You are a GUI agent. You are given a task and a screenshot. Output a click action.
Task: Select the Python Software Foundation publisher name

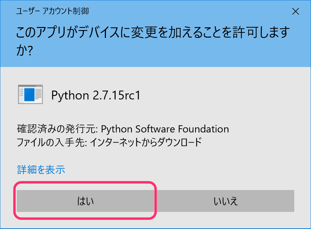tap(165, 129)
